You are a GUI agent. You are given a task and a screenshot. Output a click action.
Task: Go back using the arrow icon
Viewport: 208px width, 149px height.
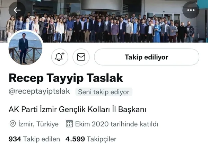[x=17, y=10]
